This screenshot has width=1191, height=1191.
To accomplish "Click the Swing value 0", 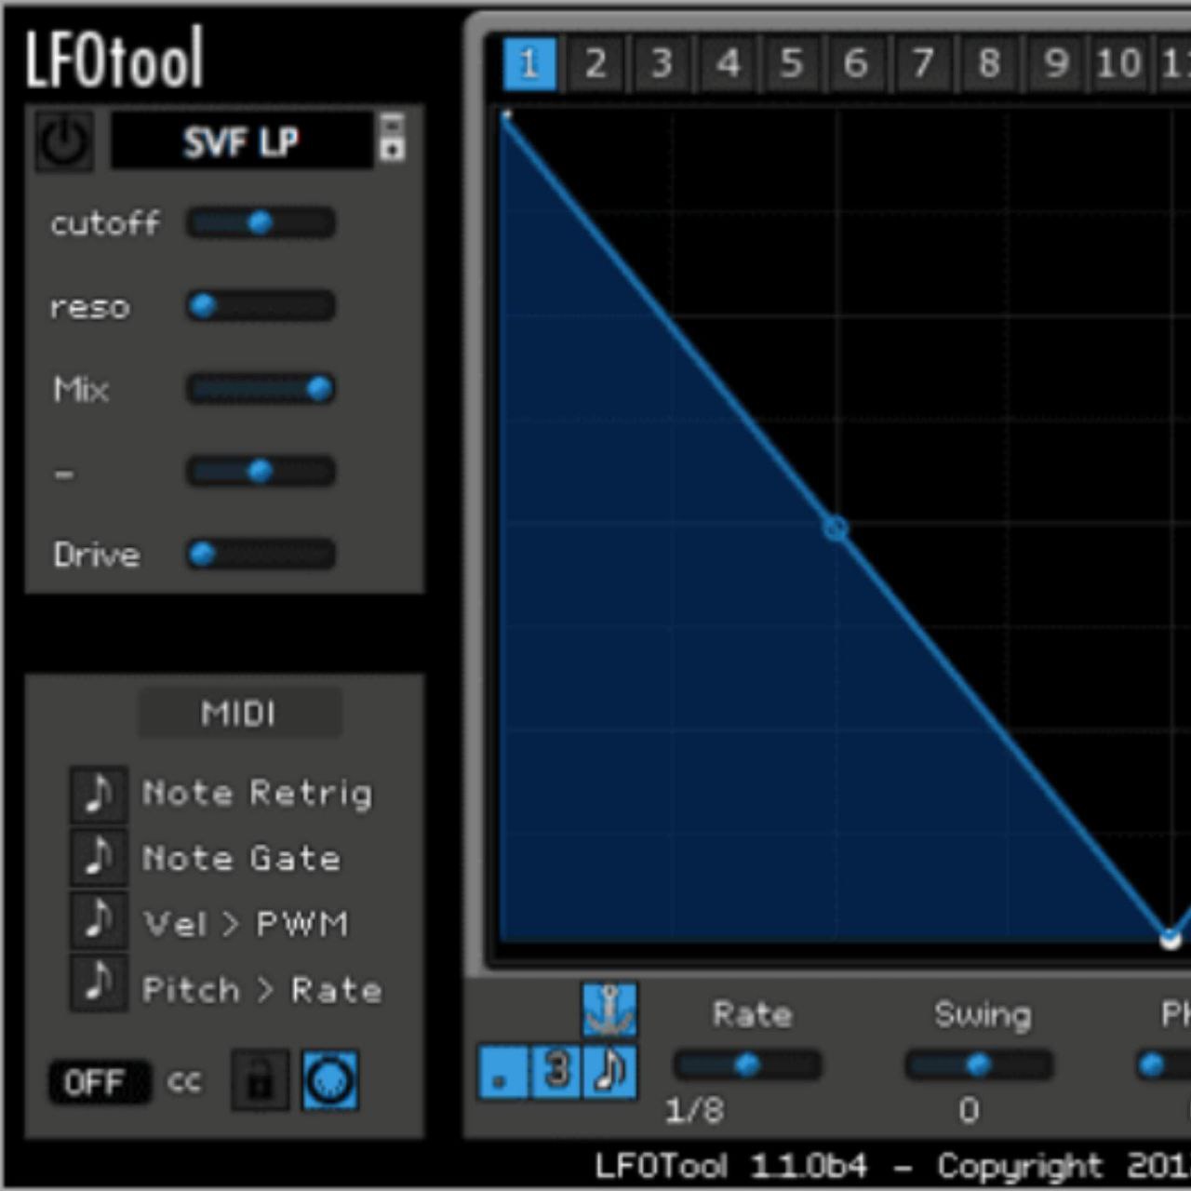I will point(969,1110).
